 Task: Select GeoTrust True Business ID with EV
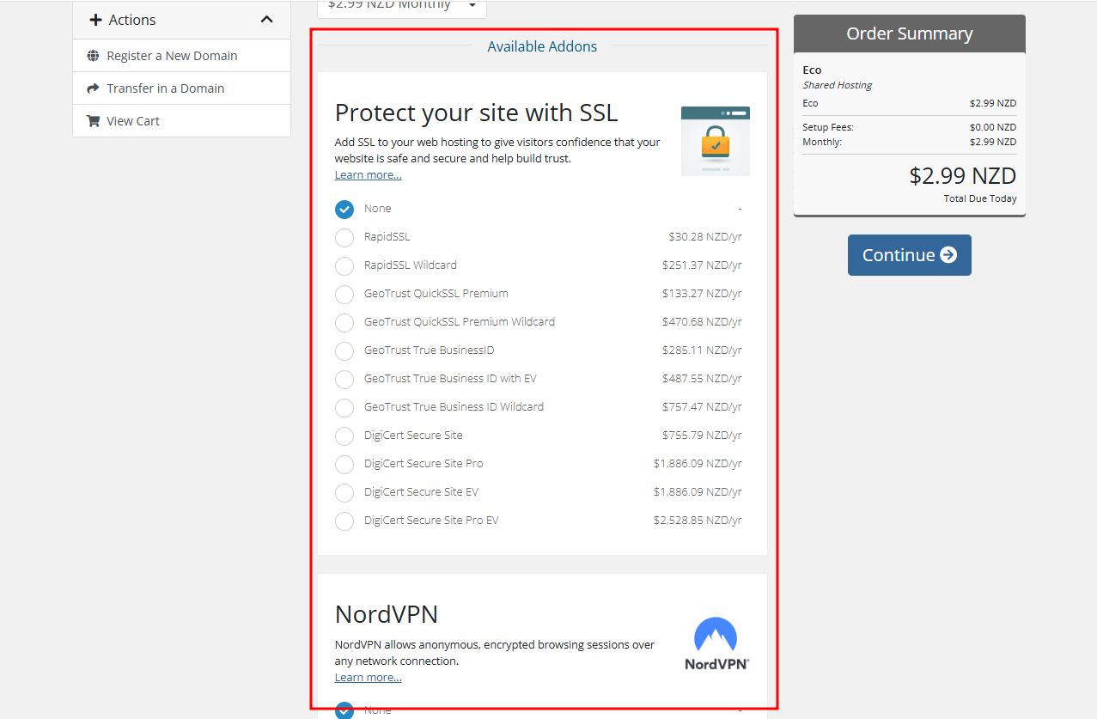point(344,379)
